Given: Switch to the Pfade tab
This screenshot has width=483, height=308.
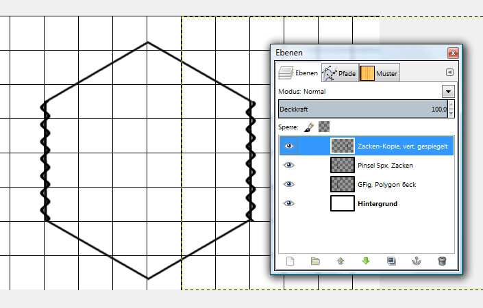Looking at the screenshot, I should (x=340, y=73).
